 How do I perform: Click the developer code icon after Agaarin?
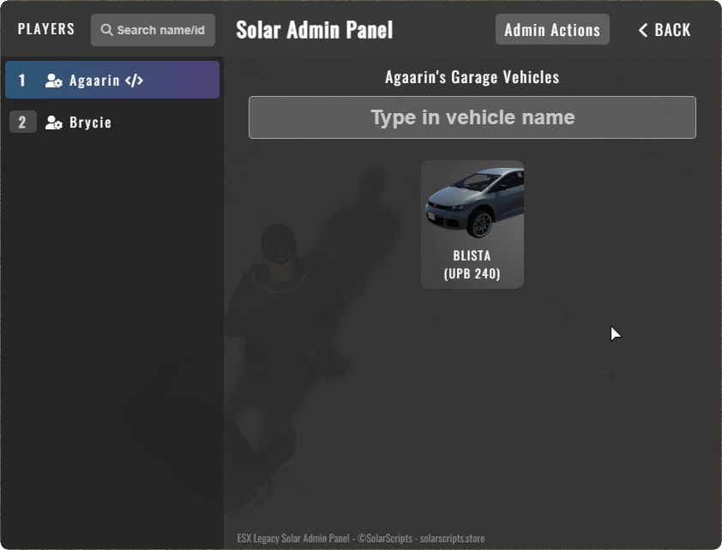(x=134, y=81)
